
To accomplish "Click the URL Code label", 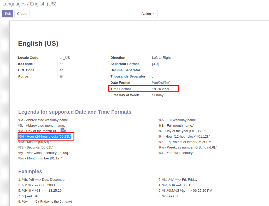I will click(x=26, y=70).
